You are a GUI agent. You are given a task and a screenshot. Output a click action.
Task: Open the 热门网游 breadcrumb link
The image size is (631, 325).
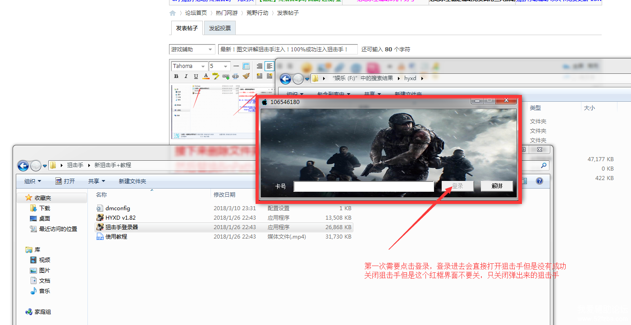coord(227,13)
